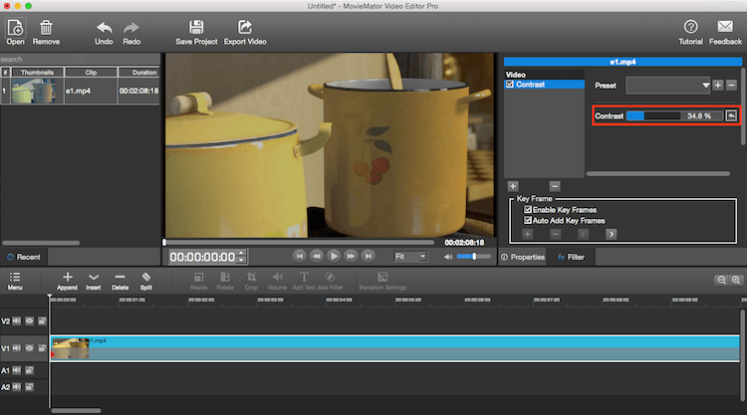Open the Fit zoom dropdown
The width and height of the screenshot is (747, 415).
(x=409, y=256)
